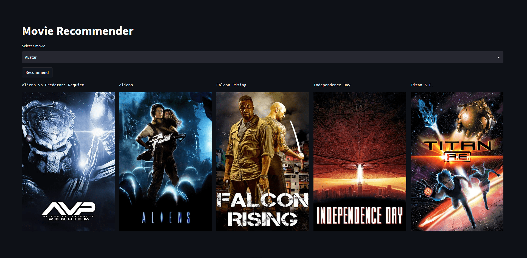Click the "Aliens vs Predator: Requiem" caption
The height and width of the screenshot is (258, 527).
click(x=53, y=85)
